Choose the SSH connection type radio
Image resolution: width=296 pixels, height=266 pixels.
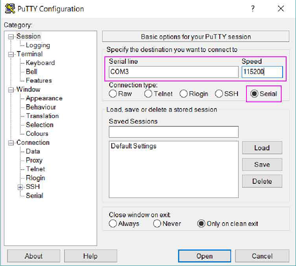(x=219, y=94)
